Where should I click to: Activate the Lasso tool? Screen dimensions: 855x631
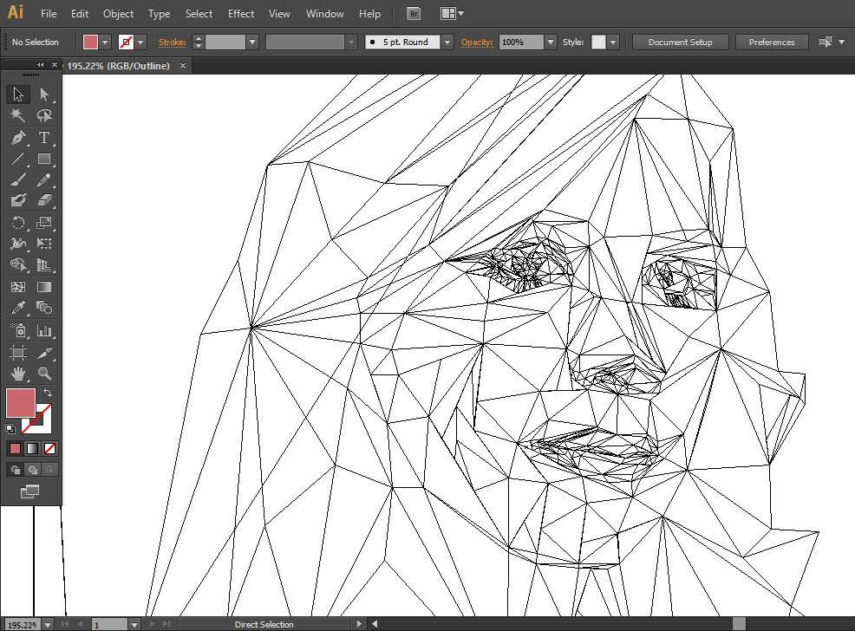pyautogui.click(x=44, y=116)
